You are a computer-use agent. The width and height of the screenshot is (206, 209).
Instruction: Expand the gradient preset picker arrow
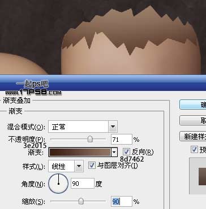[x=114, y=152]
